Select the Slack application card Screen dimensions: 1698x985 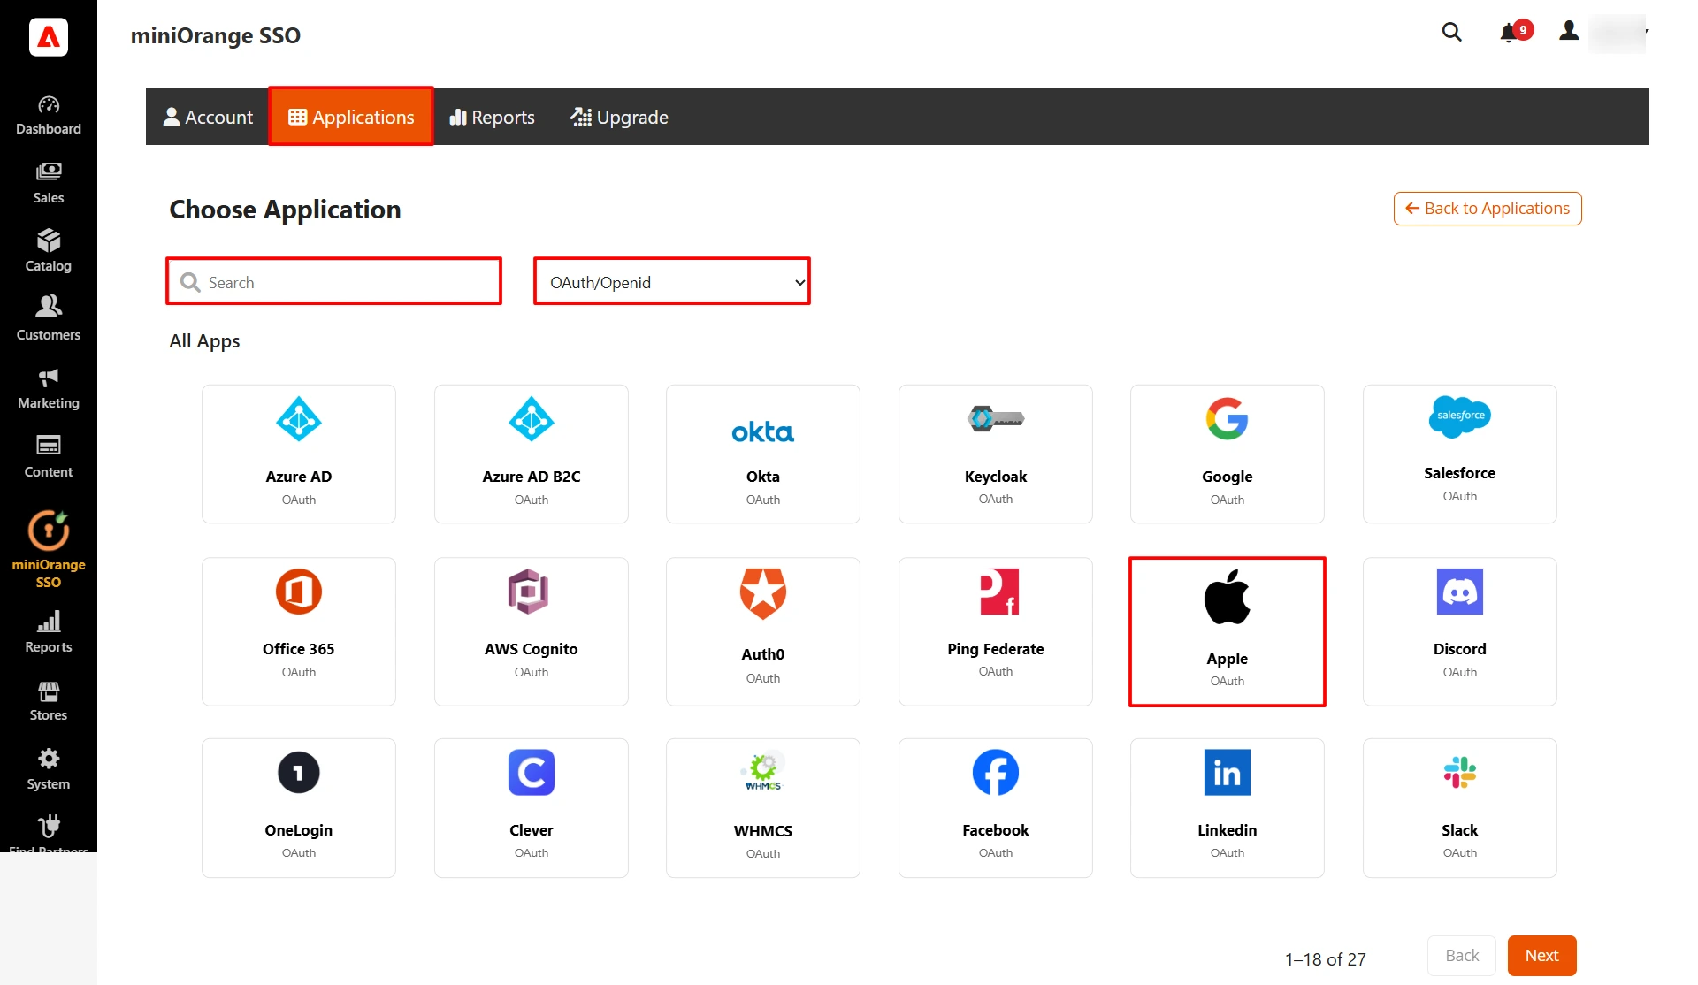tap(1460, 808)
